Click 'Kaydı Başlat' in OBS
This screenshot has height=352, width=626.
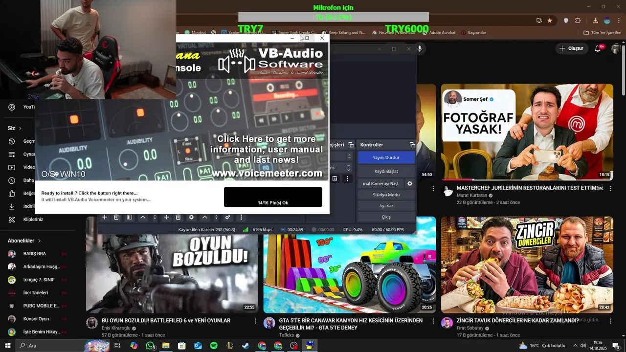click(386, 171)
